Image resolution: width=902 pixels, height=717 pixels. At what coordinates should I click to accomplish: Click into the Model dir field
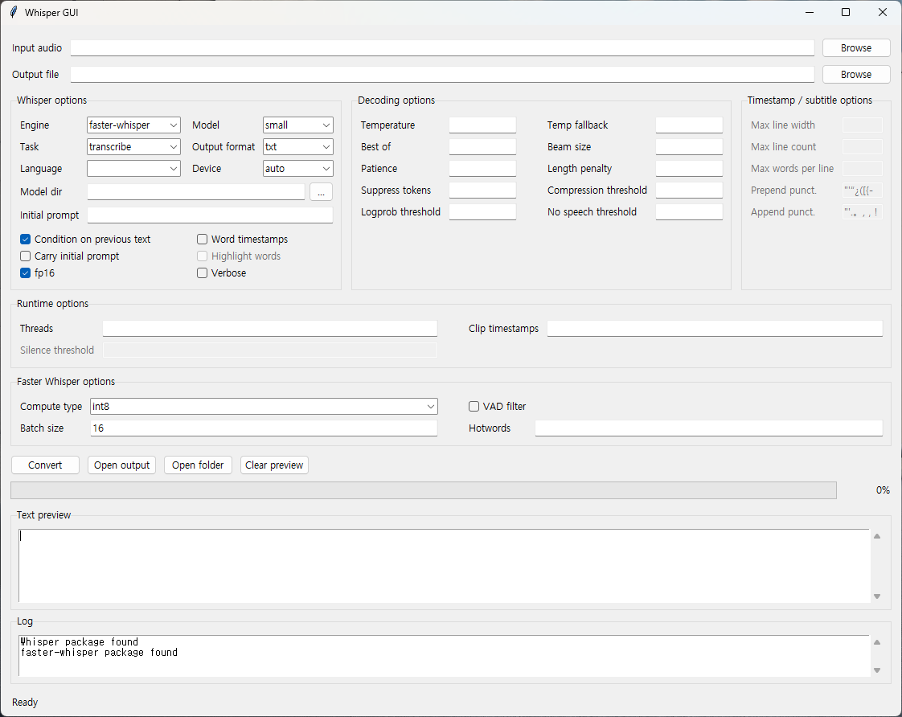196,192
